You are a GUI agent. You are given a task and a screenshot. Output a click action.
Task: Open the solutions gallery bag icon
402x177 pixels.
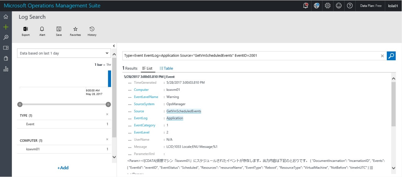point(6,58)
